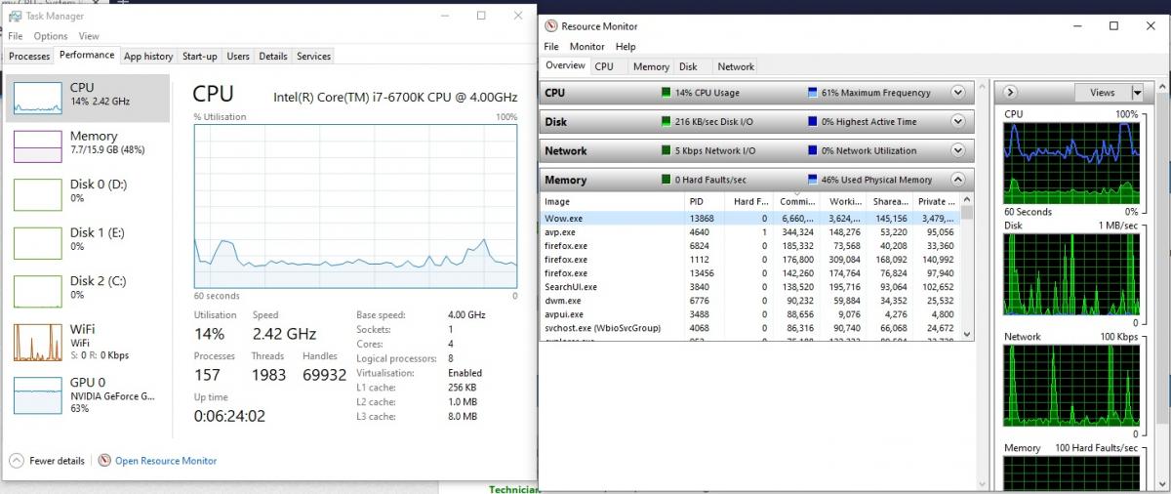Click the Resource Monitor icon beside the link
The height and width of the screenshot is (494, 1171).
104,461
